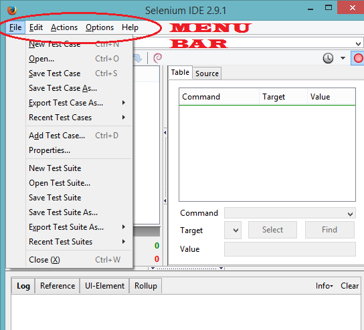Open the scheduler clock icon
The height and width of the screenshot is (330, 364).
(328, 58)
